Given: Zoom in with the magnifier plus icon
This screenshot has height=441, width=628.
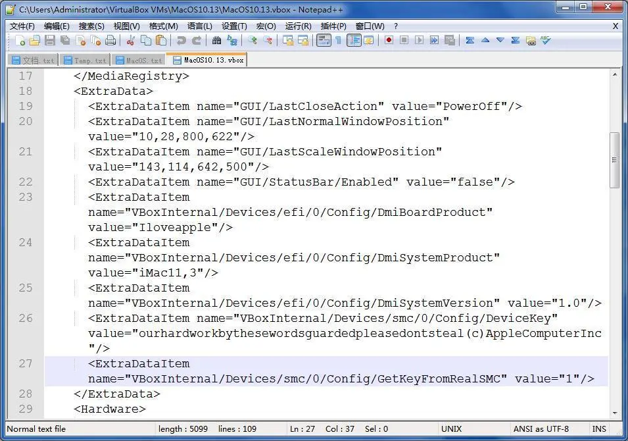Looking at the screenshot, I should click(253, 41).
